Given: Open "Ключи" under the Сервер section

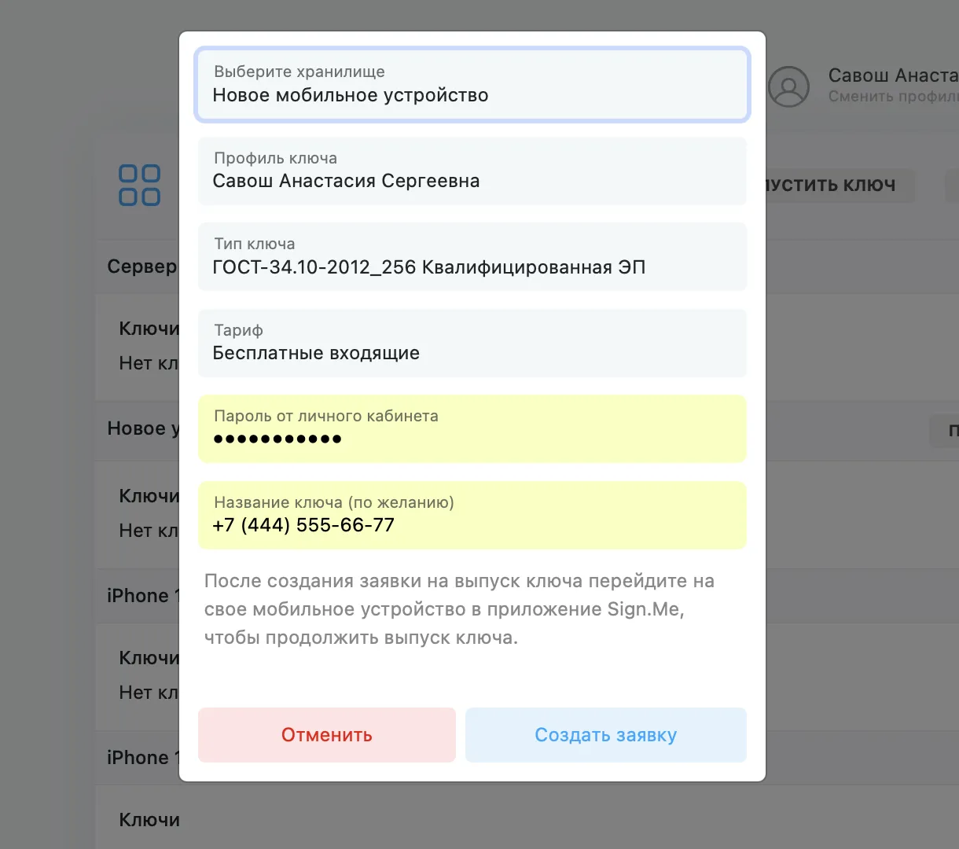Looking at the screenshot, I should [x=149, y=329].
